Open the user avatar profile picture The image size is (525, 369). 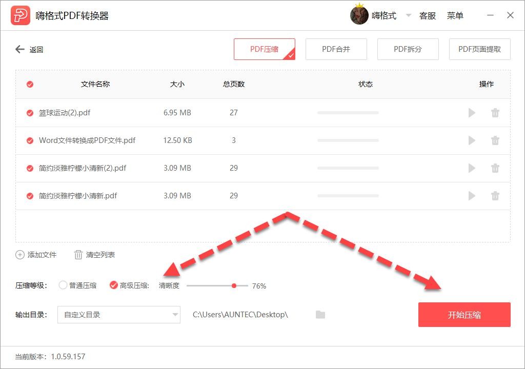tap(359, 15)
